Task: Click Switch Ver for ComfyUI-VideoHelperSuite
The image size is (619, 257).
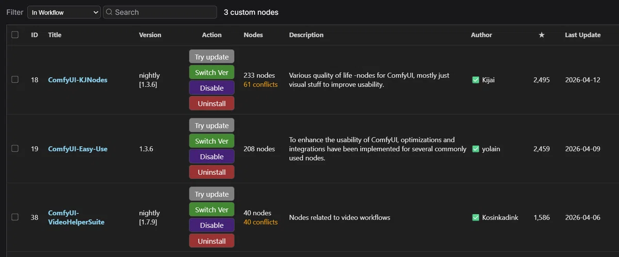Action: point(211,210)
